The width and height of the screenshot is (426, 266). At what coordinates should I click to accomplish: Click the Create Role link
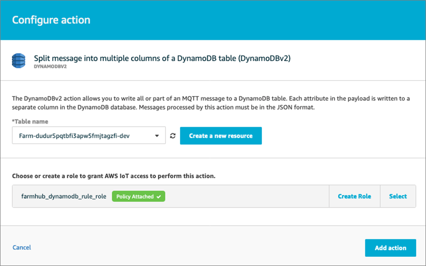[x=354, y=196]
